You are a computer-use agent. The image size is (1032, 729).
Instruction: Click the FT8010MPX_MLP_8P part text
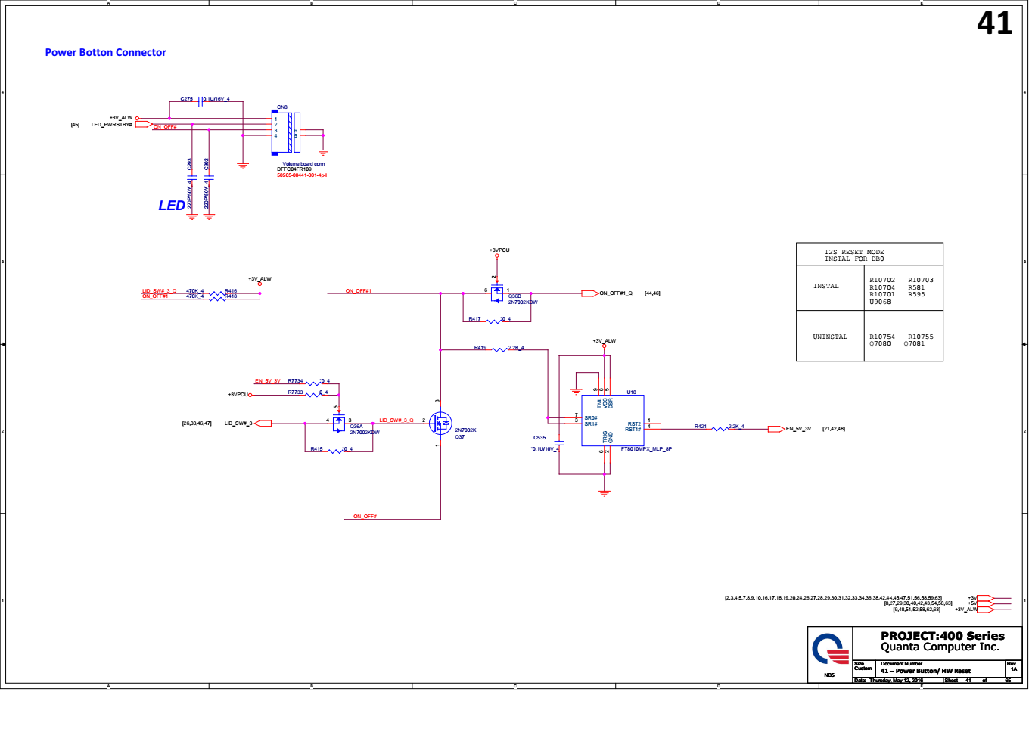click(x=646, y=449)
